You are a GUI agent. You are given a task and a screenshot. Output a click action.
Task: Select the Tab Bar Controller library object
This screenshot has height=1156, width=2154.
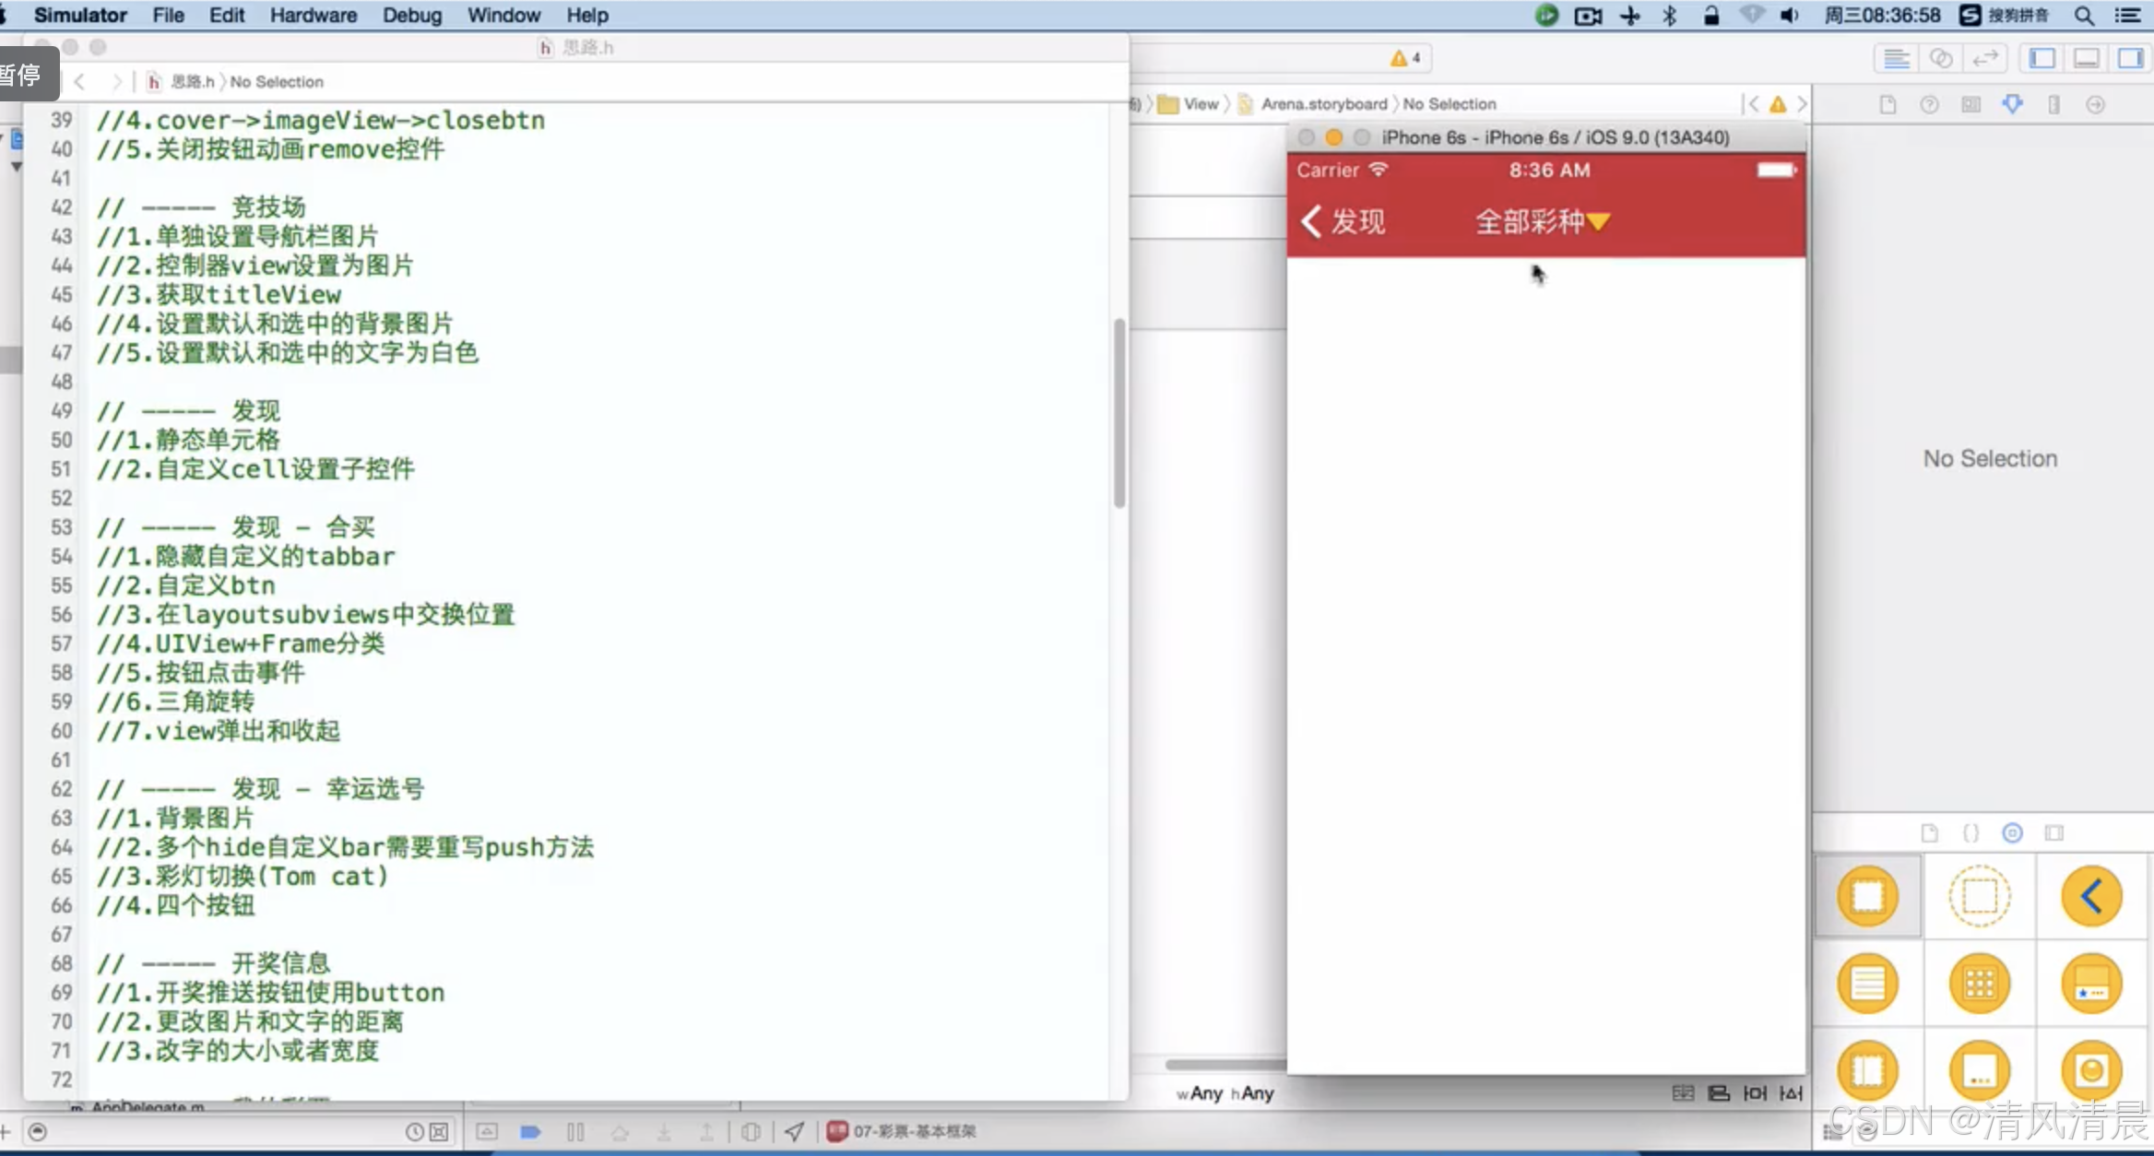click(x=2091, y=983)
